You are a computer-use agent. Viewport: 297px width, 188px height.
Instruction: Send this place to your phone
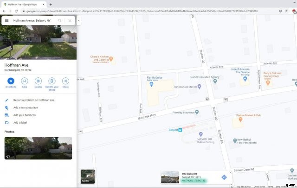52,81
